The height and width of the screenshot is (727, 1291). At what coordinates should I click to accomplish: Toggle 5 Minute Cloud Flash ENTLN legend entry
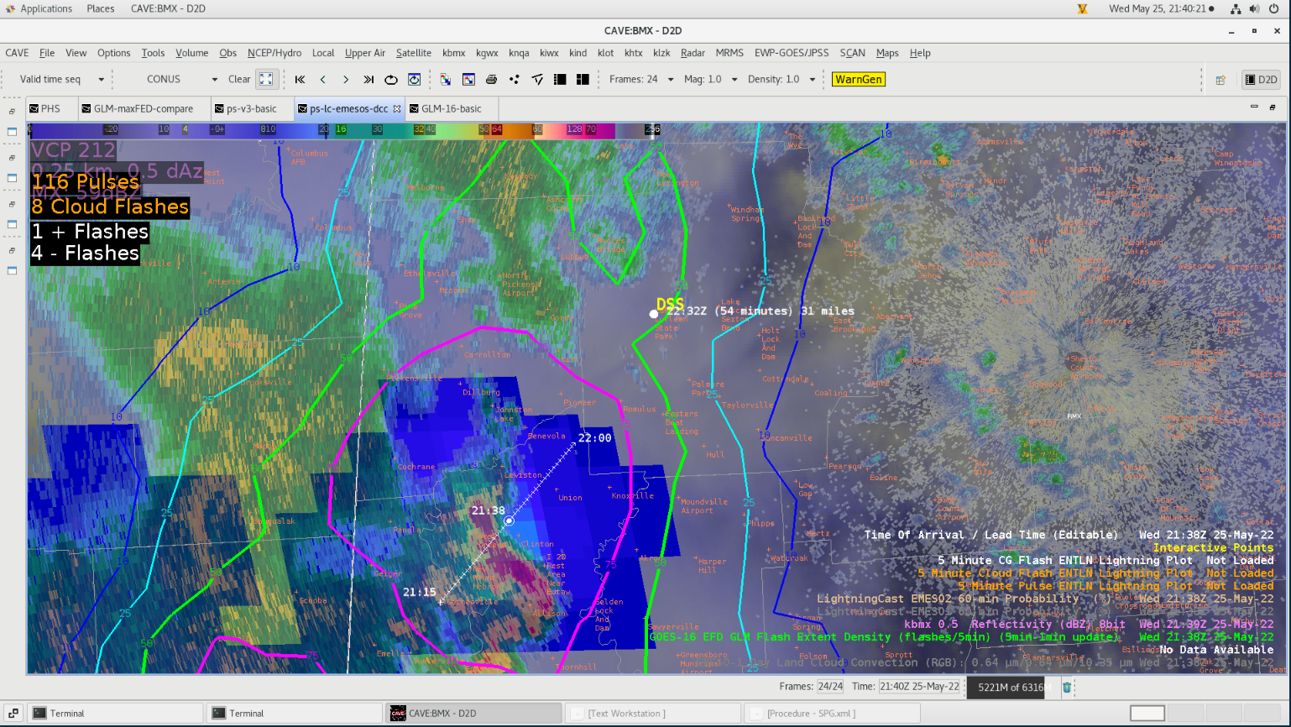point(1095,573)
